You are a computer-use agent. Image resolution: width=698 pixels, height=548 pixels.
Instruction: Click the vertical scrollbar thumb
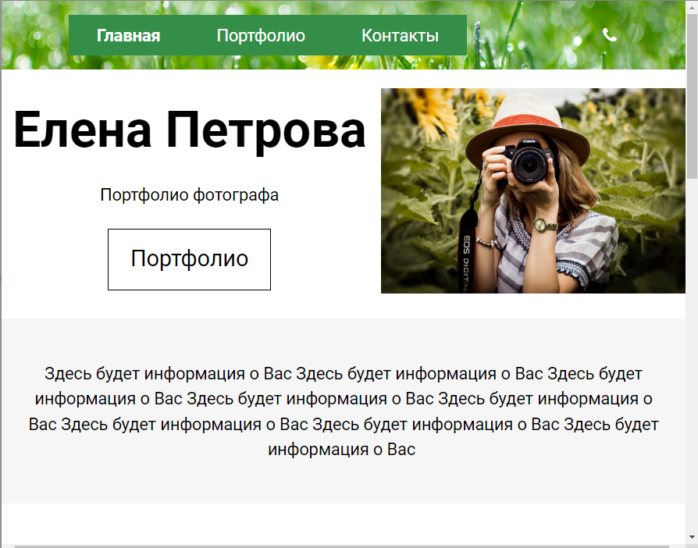click(693, 96)
